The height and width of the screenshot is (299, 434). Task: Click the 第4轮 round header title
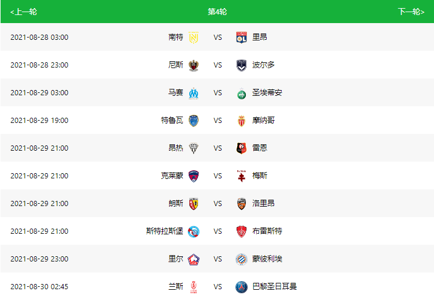click(217, 12)
